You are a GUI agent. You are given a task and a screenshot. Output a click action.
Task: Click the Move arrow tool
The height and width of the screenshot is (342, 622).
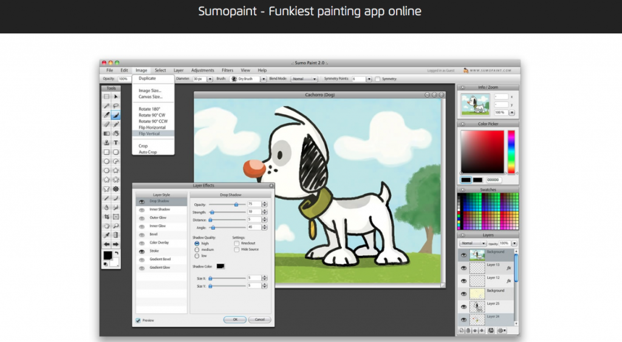pos(115,96)
